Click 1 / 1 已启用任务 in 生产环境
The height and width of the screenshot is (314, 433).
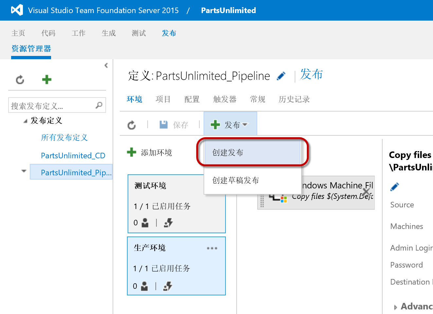click(x=161, y=268)
